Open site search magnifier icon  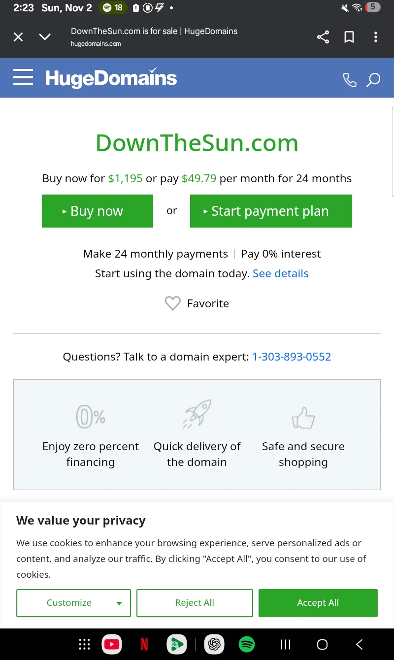pyautogui.click(x=373, y=79)
